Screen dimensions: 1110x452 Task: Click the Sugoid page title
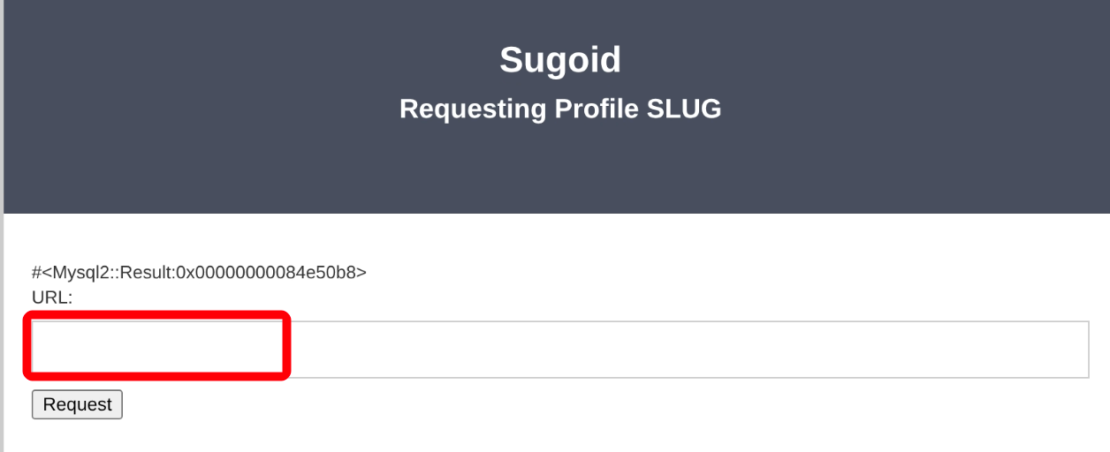(560, 60)
